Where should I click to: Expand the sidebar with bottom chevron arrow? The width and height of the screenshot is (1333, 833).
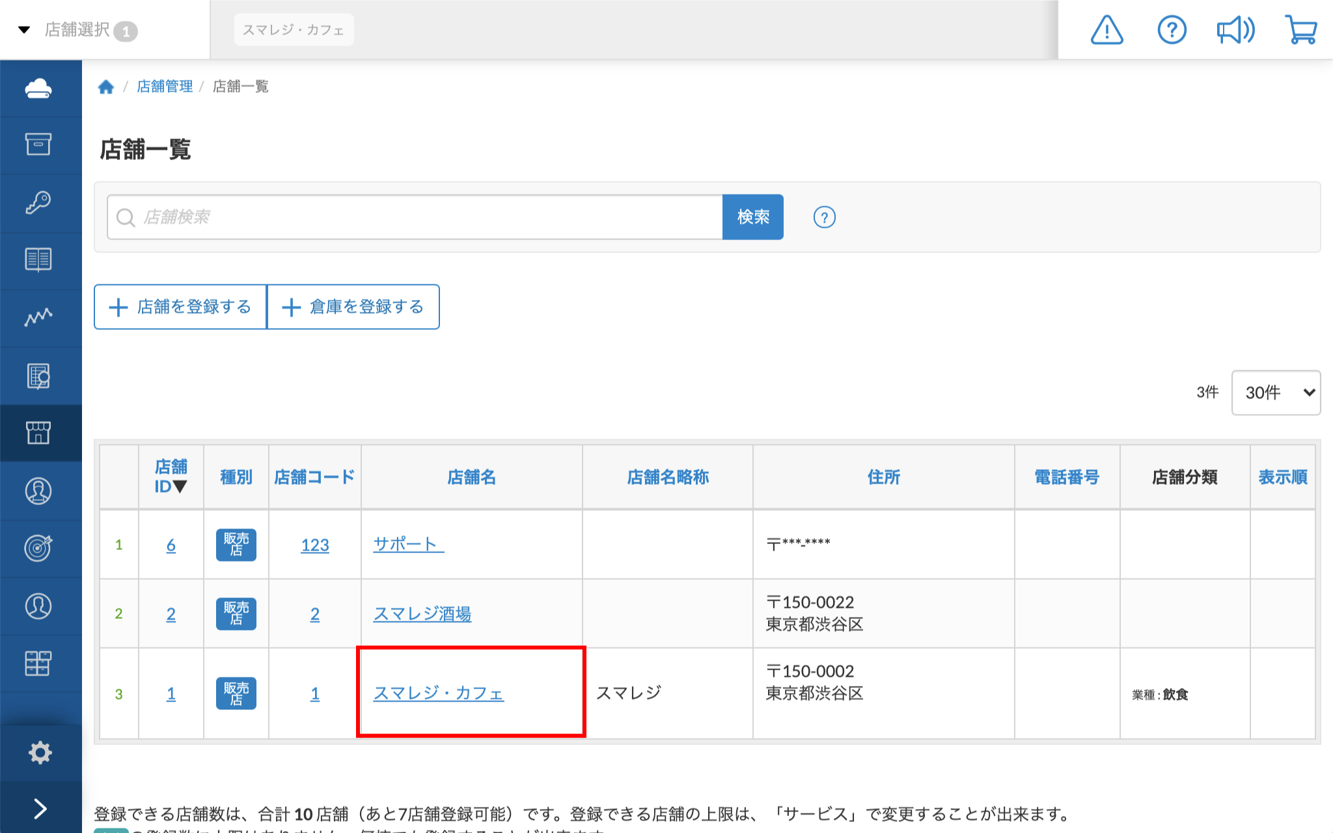click(40, 808)
